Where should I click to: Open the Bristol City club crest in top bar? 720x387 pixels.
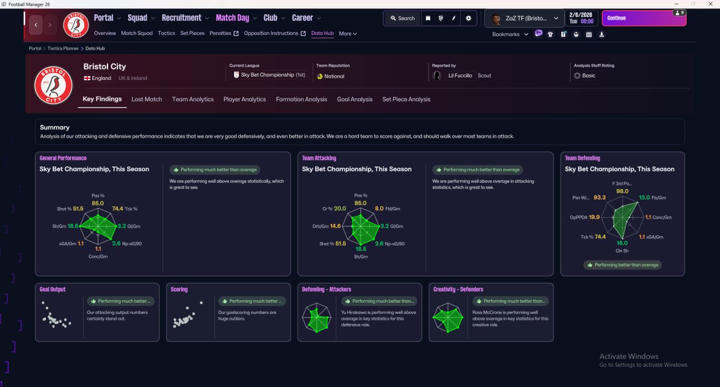[x=75, y=25]
